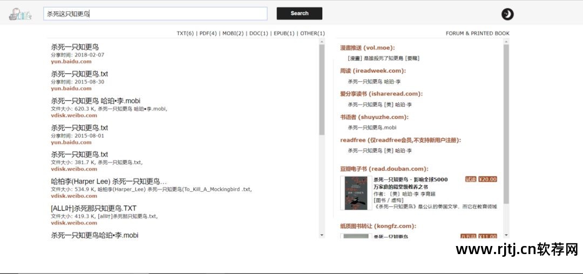Open 哈柏李(Harper Lee) result title

click(109, 181)
